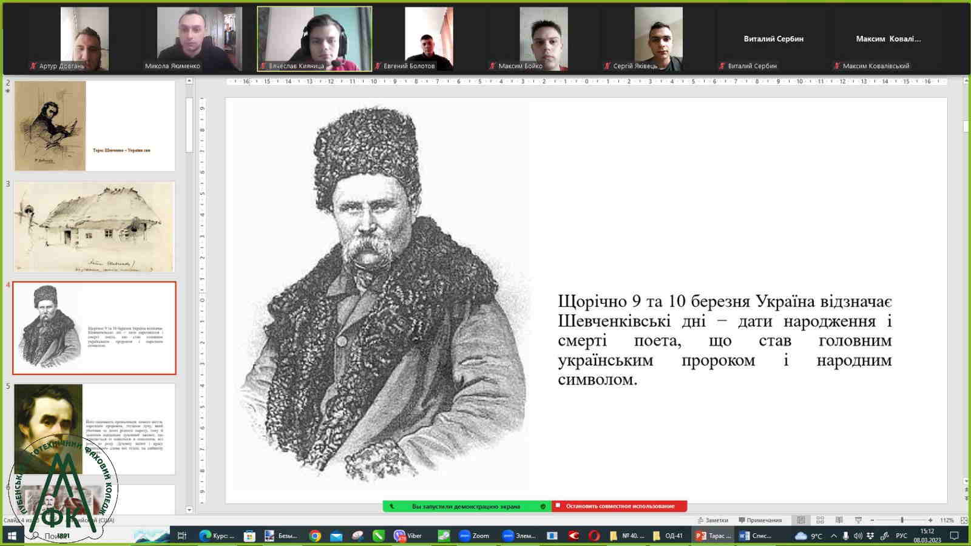
Task: Open Microsoft Store from the taskbar
Action: coord(249,536)
